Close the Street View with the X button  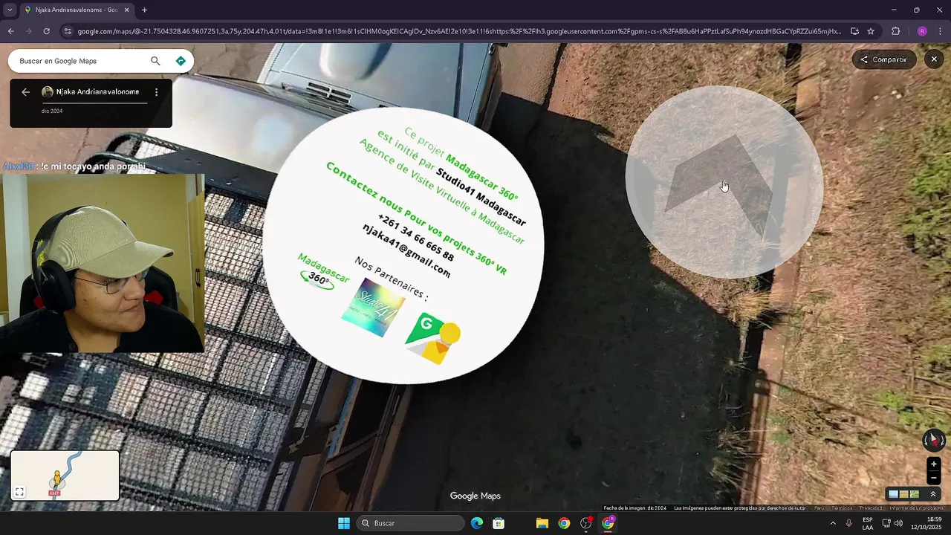click(x=934, y=59)
